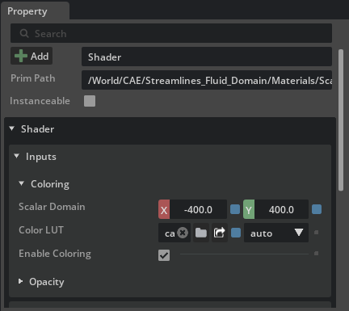This screenshot has width=349, height=311.
Task: Toggle the Enable Coloring checkbox
Action: [164, 255]
